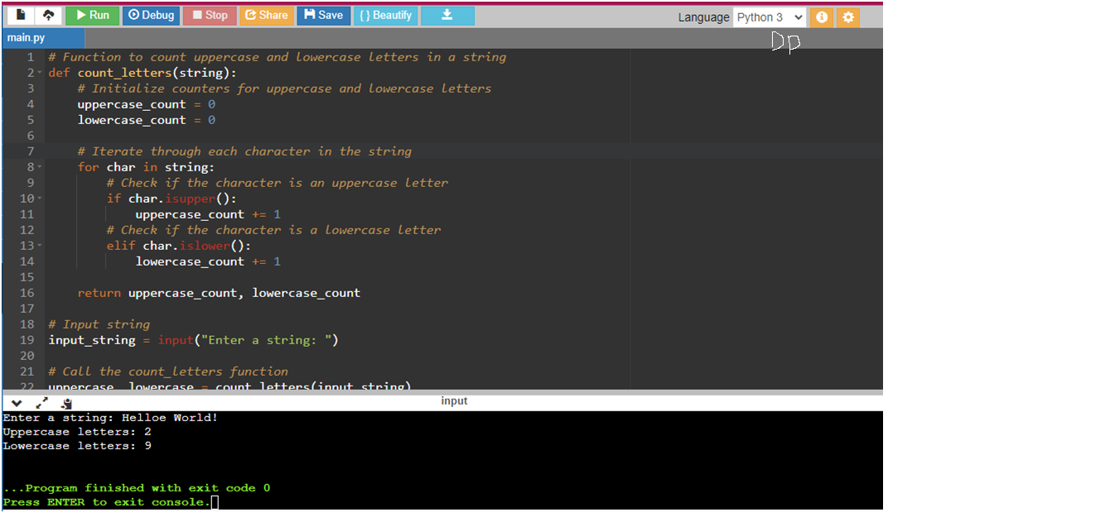Select the main.py tab
Viewport: 1115px width, 513px height.
point(27,37)
